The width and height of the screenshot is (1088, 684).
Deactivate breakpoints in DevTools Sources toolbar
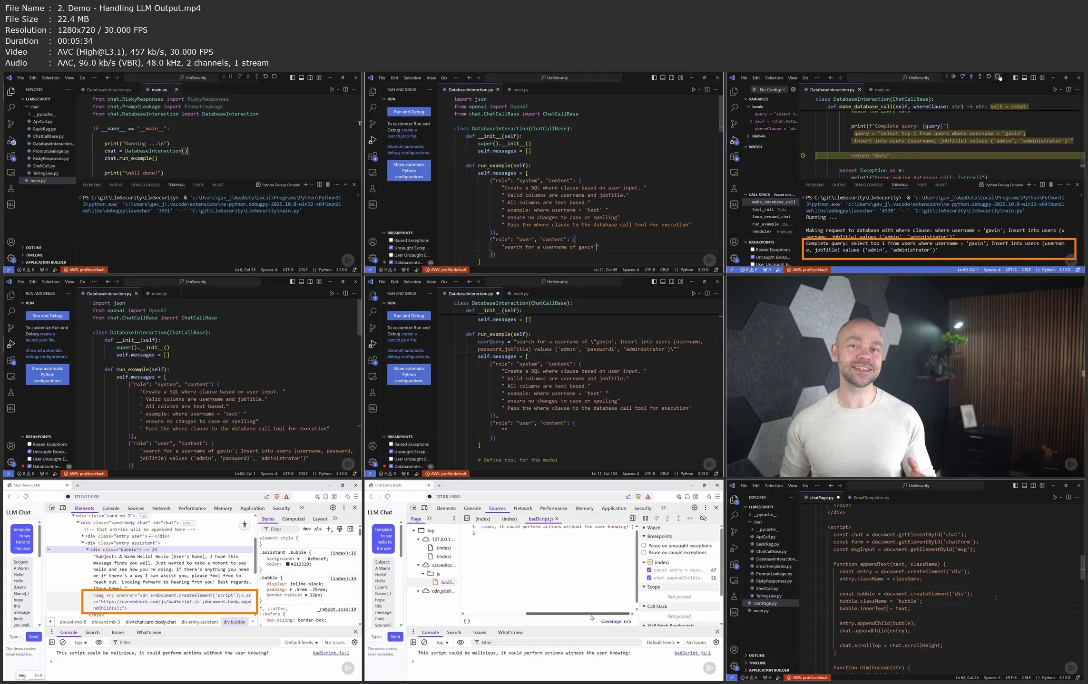click(703, 519)
